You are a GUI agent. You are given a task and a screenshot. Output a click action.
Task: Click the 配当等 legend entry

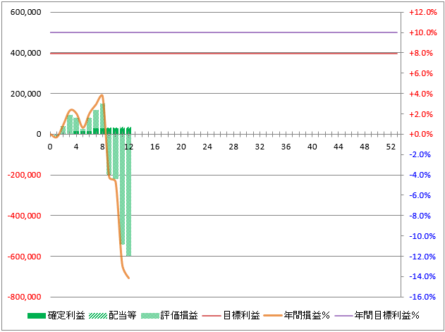tap(113, 315)
